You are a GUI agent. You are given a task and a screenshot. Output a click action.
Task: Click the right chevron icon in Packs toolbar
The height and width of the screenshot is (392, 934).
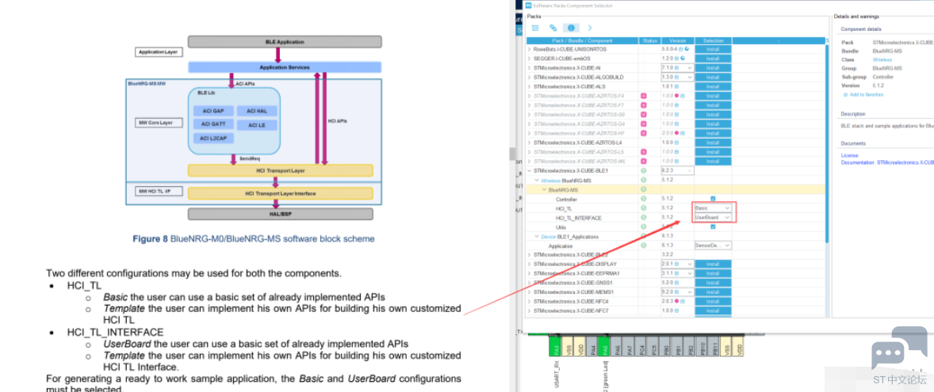(590, 28)
